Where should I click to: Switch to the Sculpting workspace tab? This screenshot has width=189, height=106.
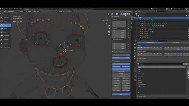coord(39,9)
